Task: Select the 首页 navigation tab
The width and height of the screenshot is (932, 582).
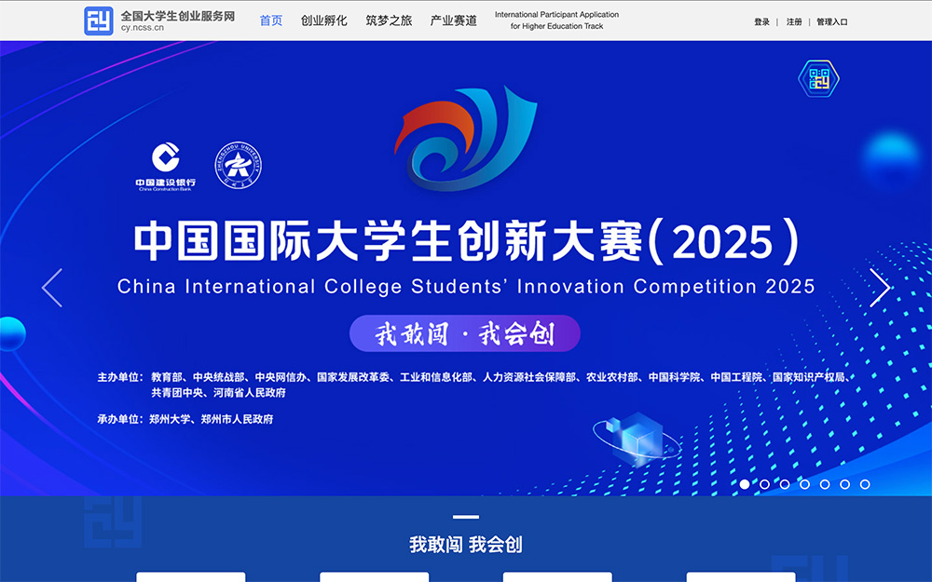Action: [271, 20]
